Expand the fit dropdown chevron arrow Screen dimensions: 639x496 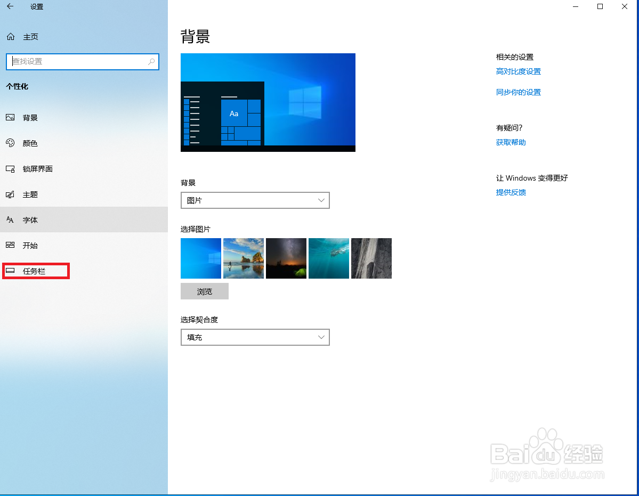[x=321, y=337]
